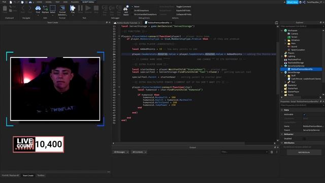Viewport: 325px width, 183px height.
Task: Click the Resume triangle icon
Action: pyautogui.click(x=88, y=8)
